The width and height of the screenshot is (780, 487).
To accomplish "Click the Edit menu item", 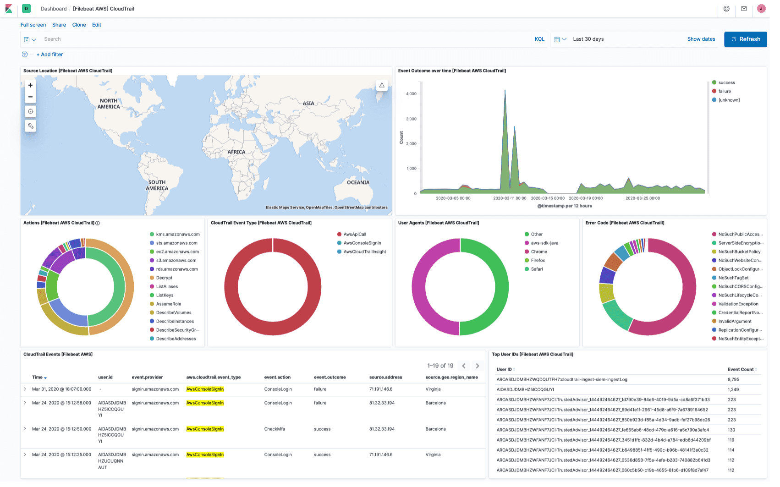I will point(96,25).
